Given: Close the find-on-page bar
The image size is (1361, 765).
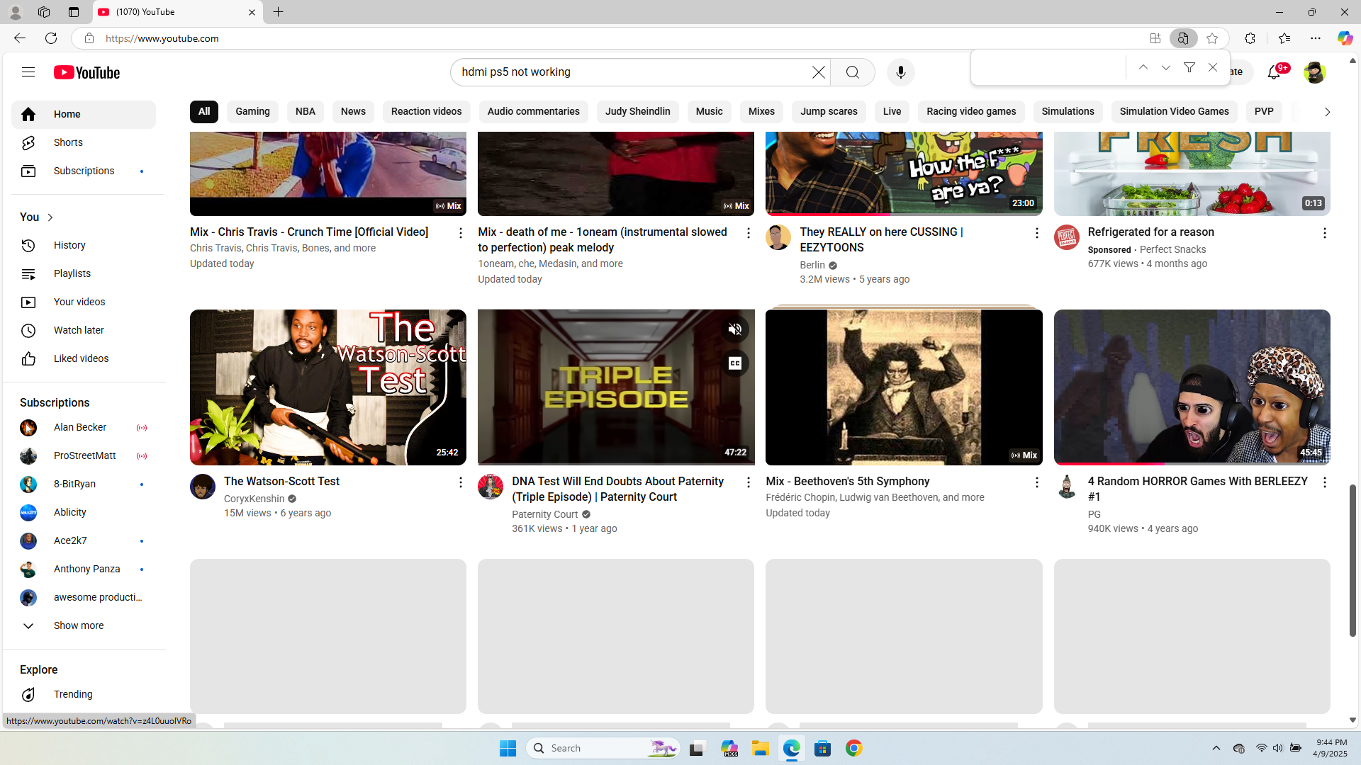Looking at the screenshot, I should [1212, 68].
